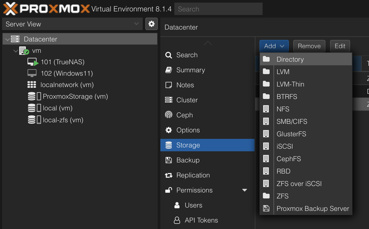Select SMB/CIFS storage type
The width and height of the screenshot is (369, 229).
[306, 121]
